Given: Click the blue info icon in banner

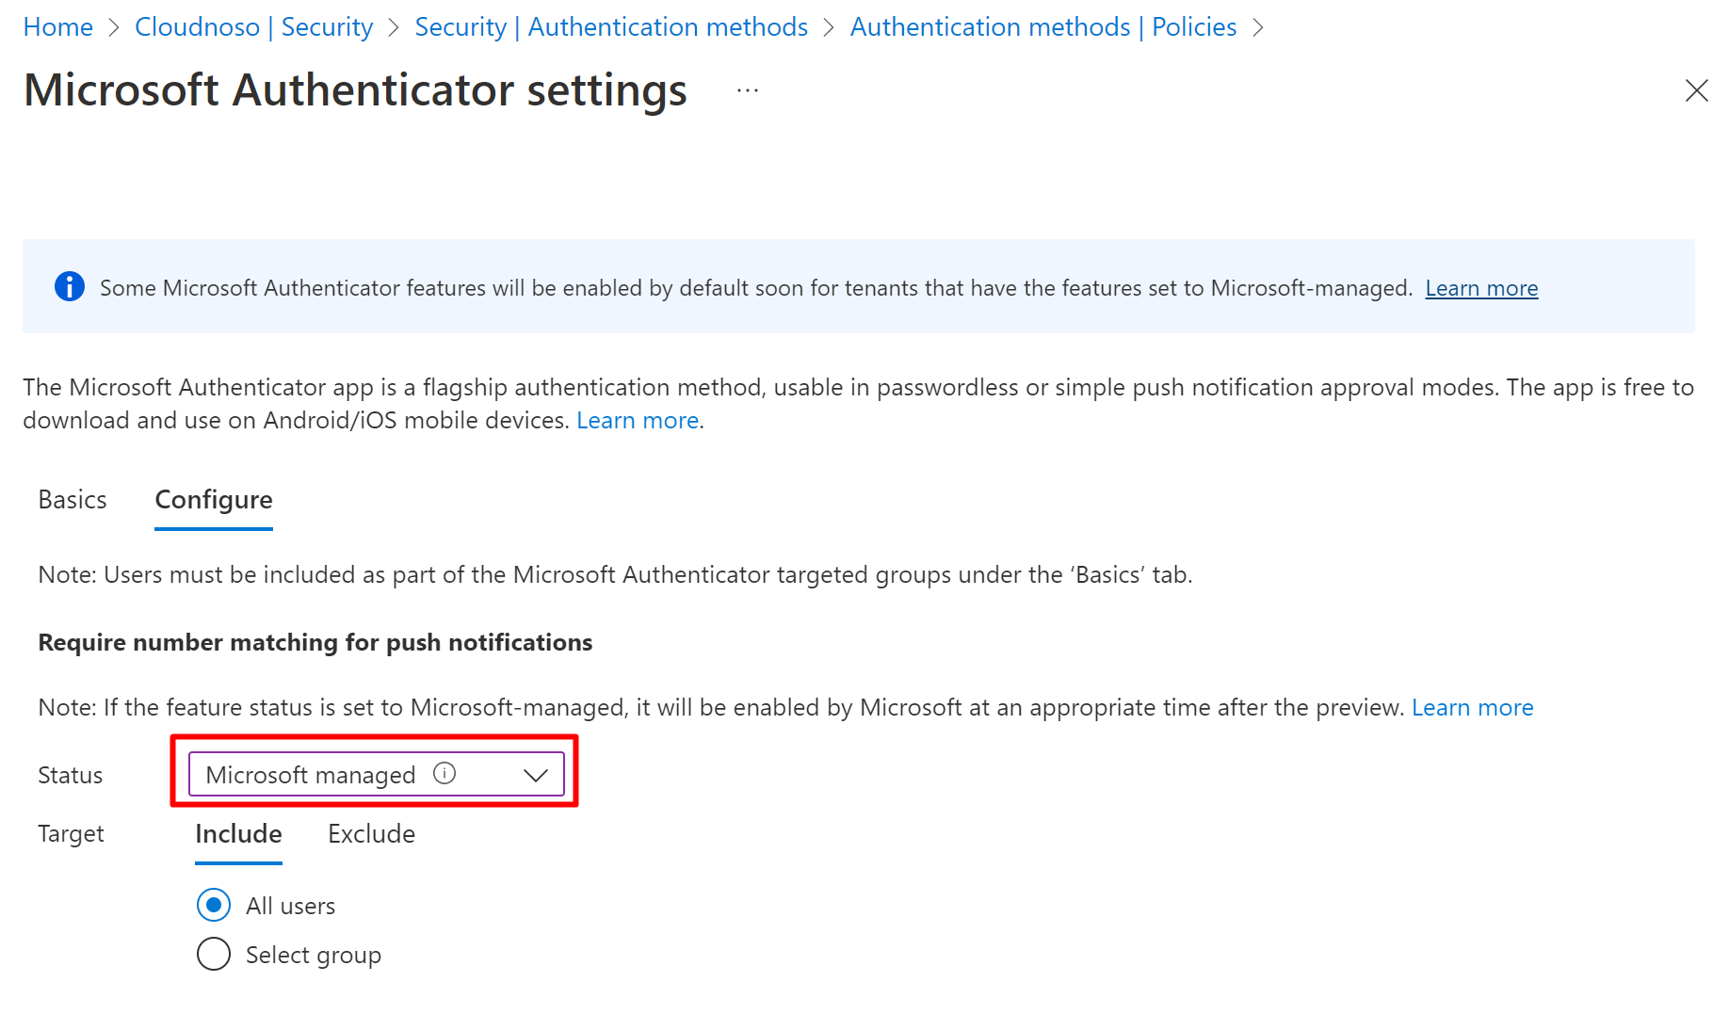Looking at the screenshot, I should (69, 286).
